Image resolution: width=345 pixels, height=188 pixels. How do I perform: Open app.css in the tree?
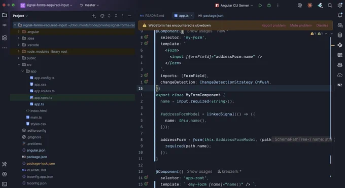pyautogui.click(x=40, y=85)
